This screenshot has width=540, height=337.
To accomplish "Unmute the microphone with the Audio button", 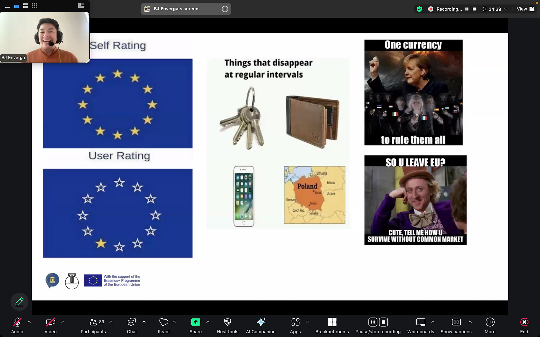I will coord(17,325).
